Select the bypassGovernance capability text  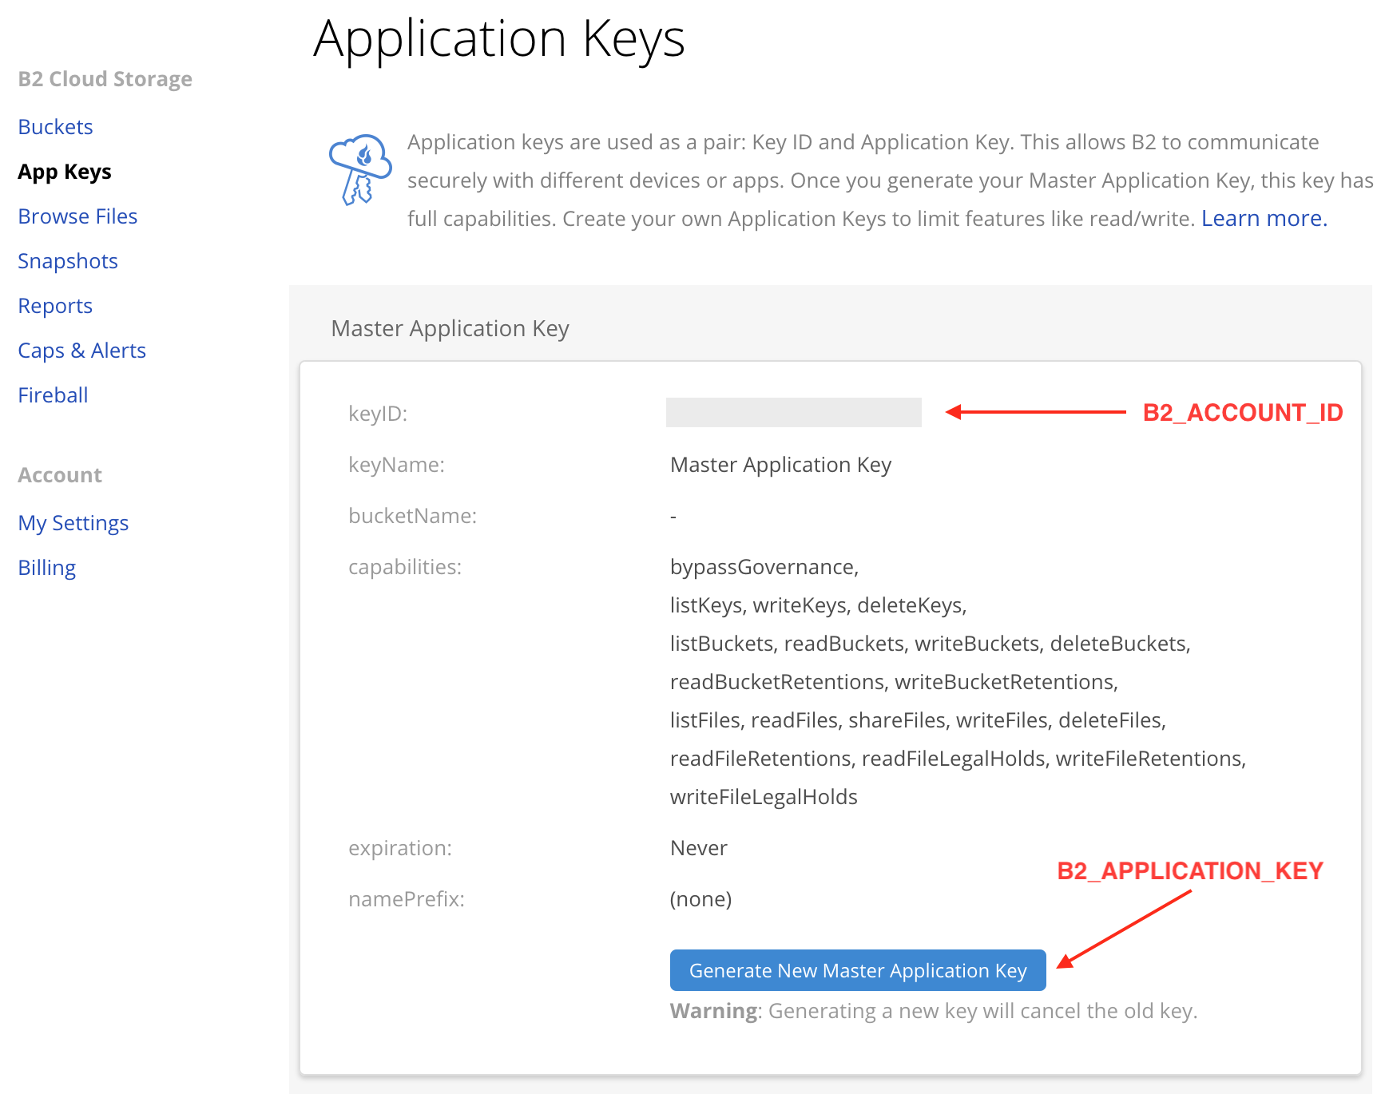764,567
